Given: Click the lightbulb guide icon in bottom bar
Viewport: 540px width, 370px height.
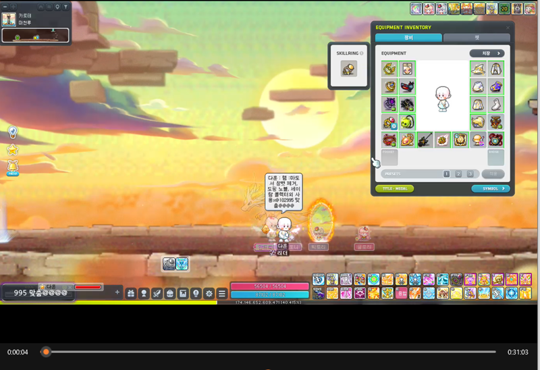Looking at the screenshot, I should click(x=196, y=293).
